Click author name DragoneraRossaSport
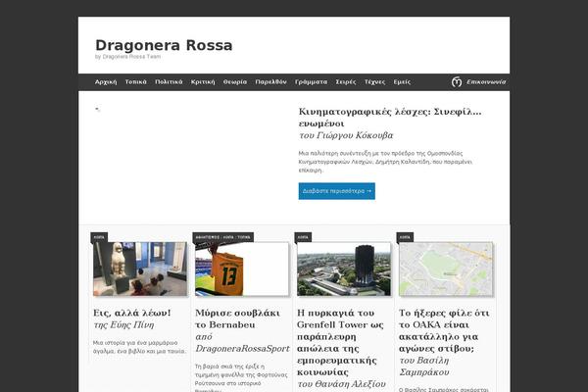588x392 pixels. coord(242,349)
